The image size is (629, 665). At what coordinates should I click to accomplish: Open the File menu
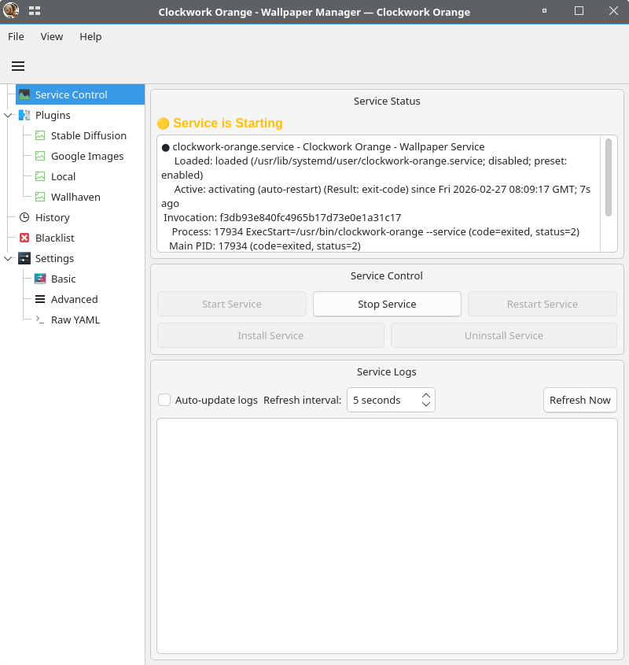[16, 36]
